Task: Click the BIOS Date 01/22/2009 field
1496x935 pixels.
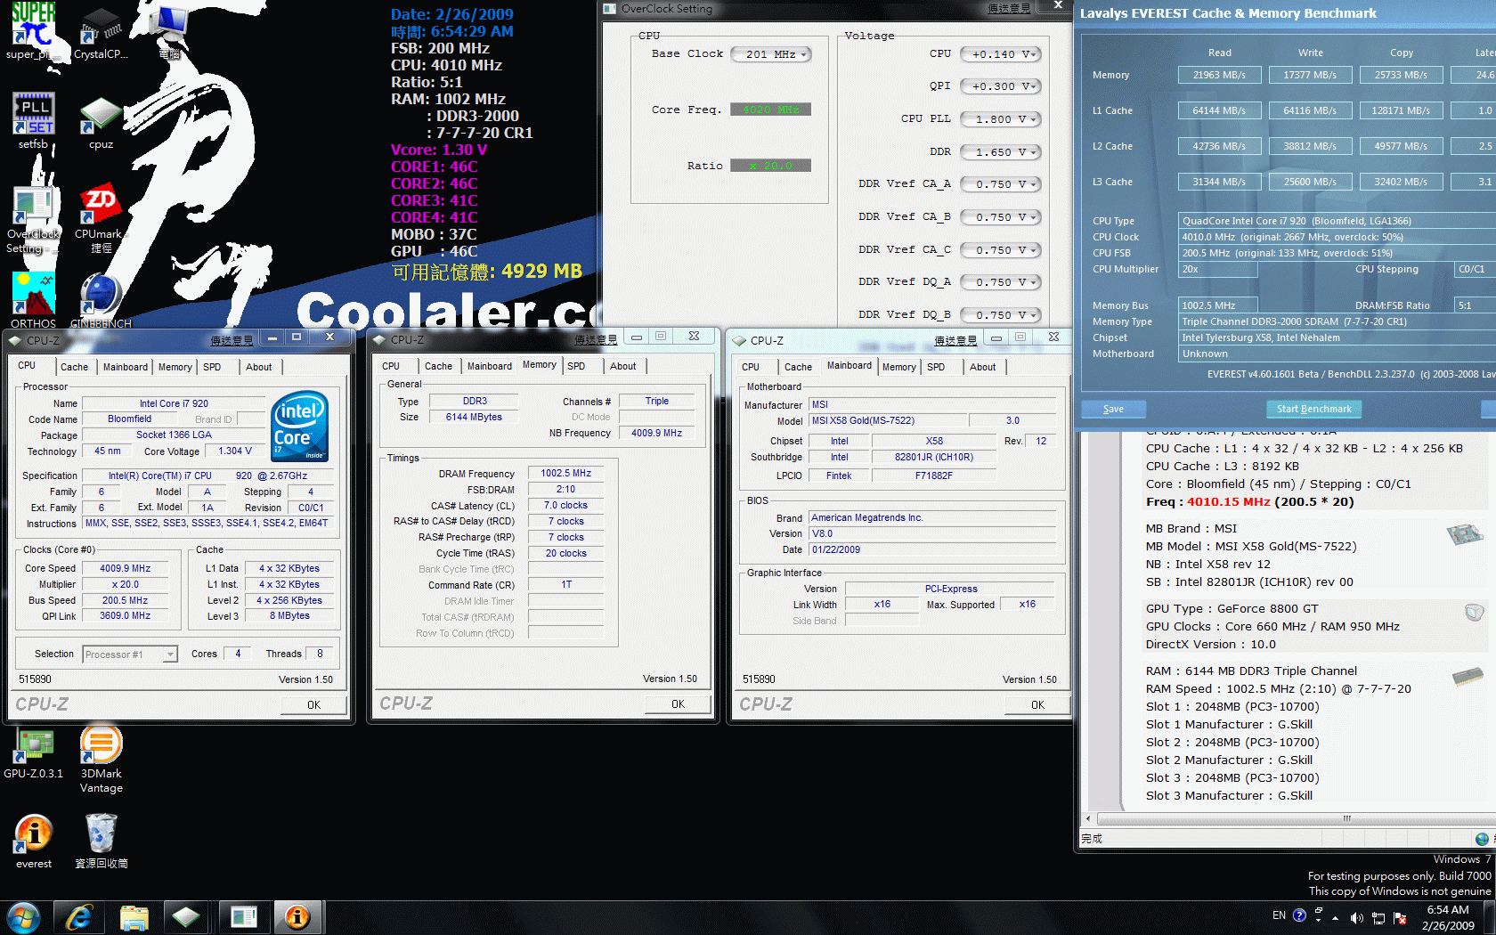Action: tap(931, 549)
